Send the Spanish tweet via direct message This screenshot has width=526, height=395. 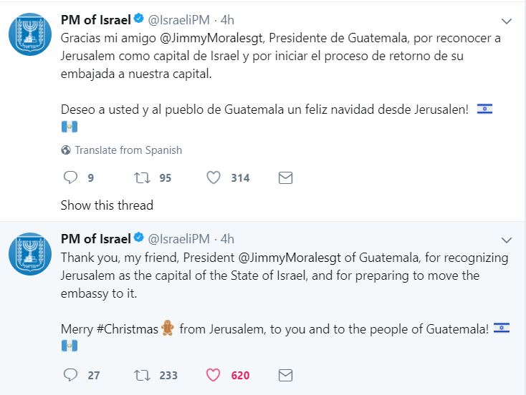click(285, 178)
